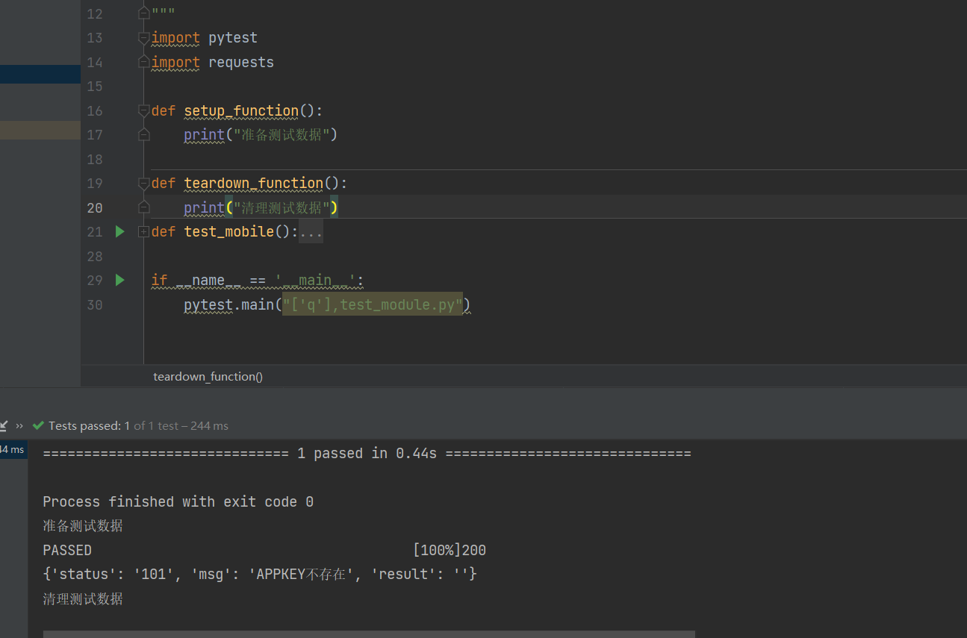Click the export test results icon
This screenshot has height=638, width=967.
tap(3, 425)
